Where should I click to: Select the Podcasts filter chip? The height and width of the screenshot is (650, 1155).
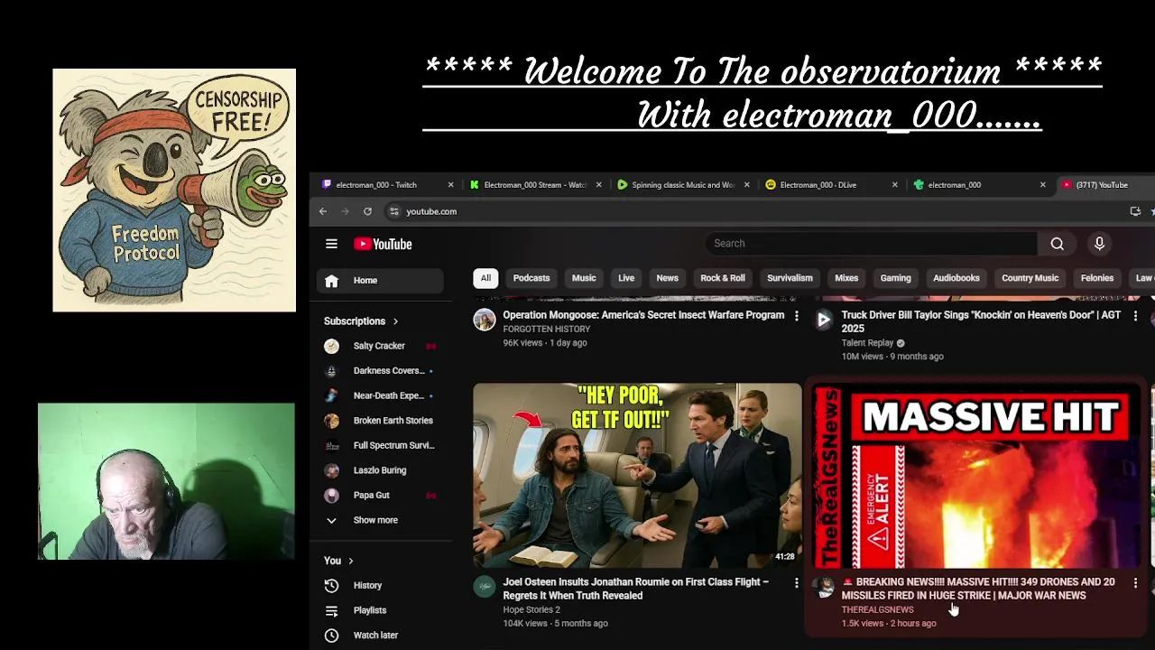531,278
